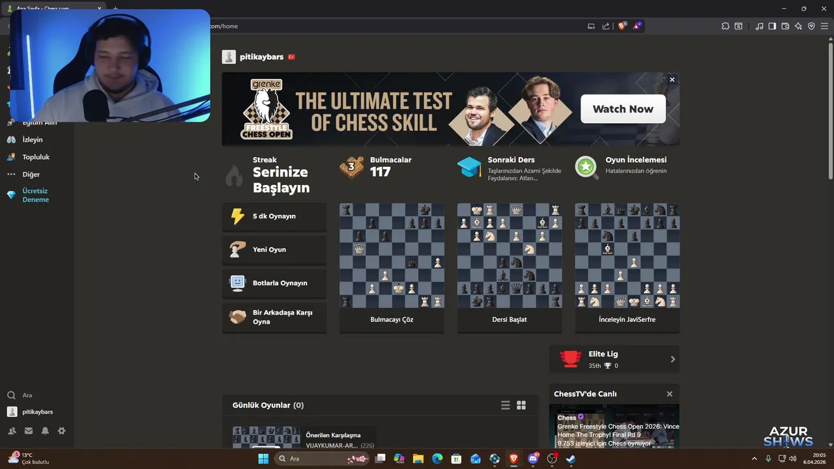
Task: Open the lesson chessboard thumbnail
Action: point(510,255)
